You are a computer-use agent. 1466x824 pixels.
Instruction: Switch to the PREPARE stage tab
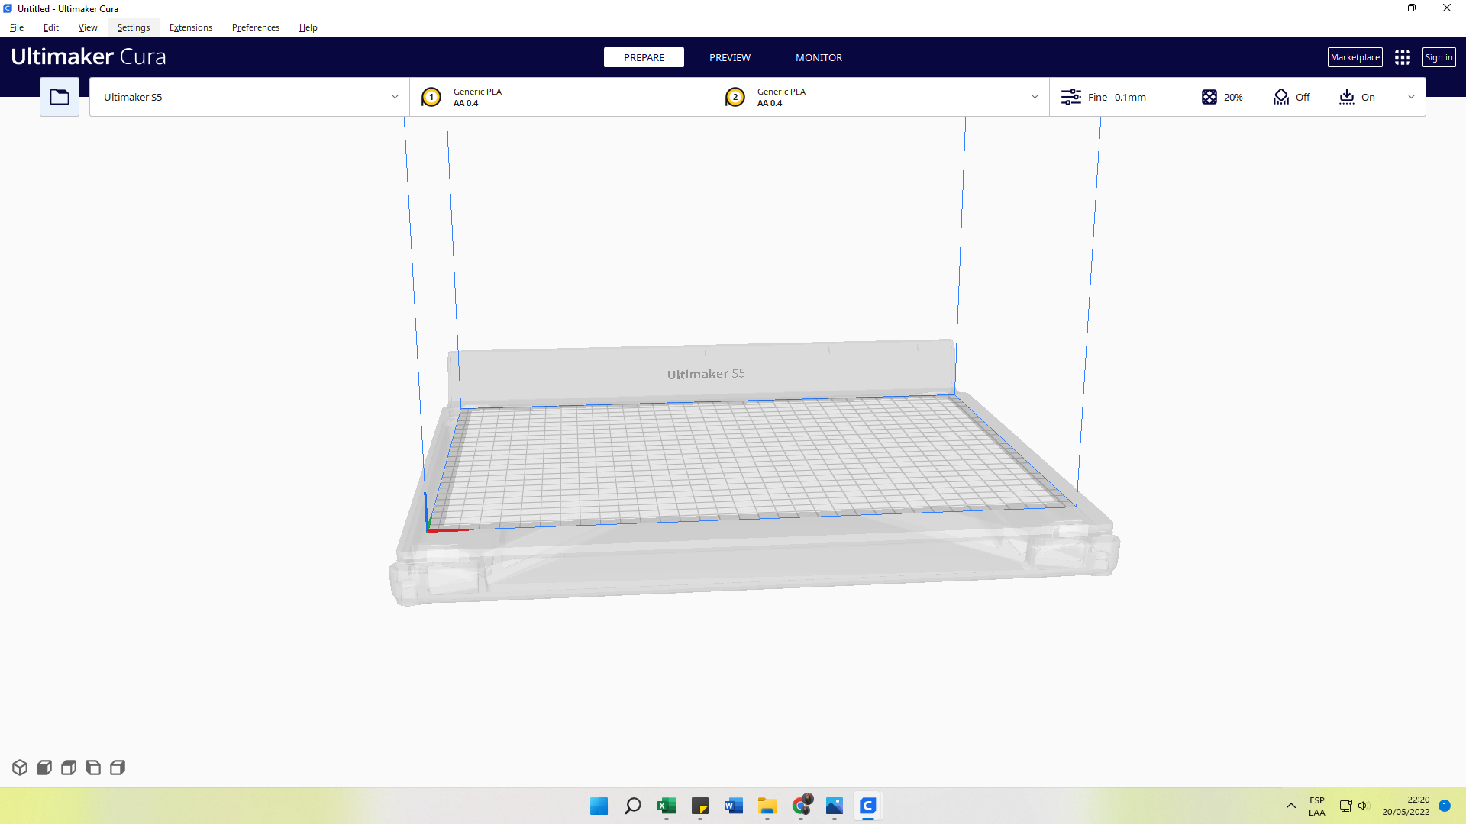point(644,57)
